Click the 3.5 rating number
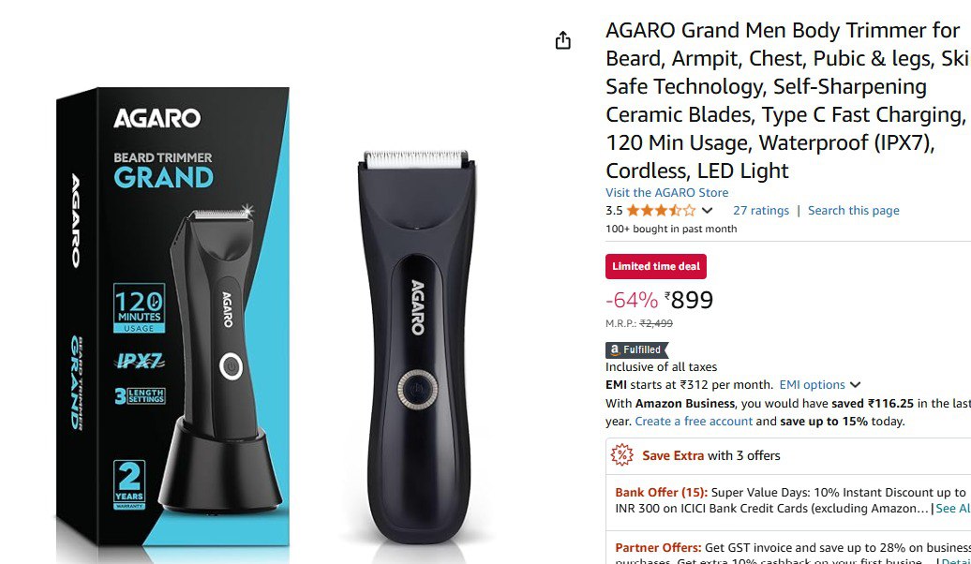This screenshot has width=971, height=564. pyautogui.click(x=614, y=211)
